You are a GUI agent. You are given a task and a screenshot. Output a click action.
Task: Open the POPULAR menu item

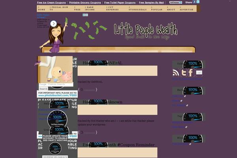point(156,8)
